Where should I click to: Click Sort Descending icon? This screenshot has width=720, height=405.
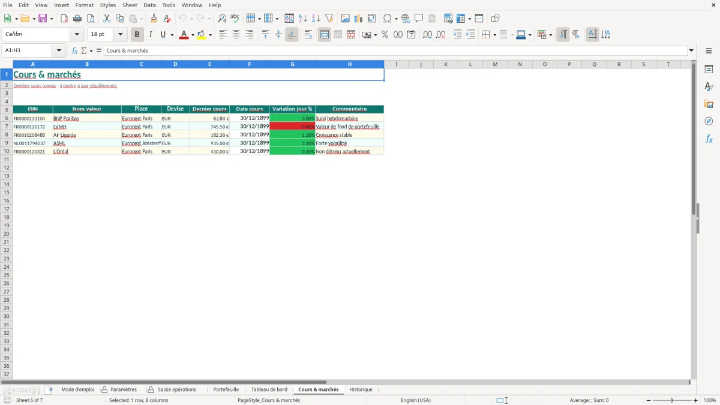pos(316,19)
